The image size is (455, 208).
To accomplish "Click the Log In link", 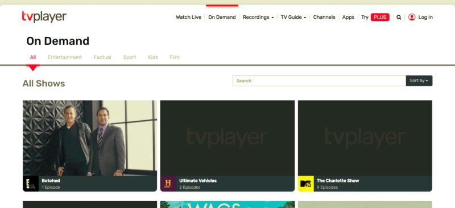I will tap(425, 18).
